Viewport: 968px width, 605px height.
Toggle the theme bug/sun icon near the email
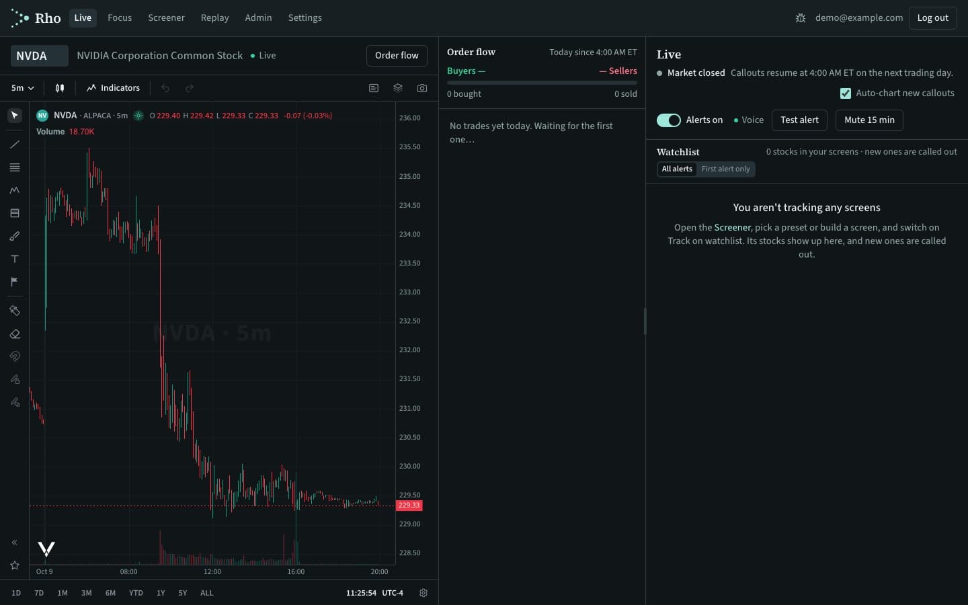800,18
